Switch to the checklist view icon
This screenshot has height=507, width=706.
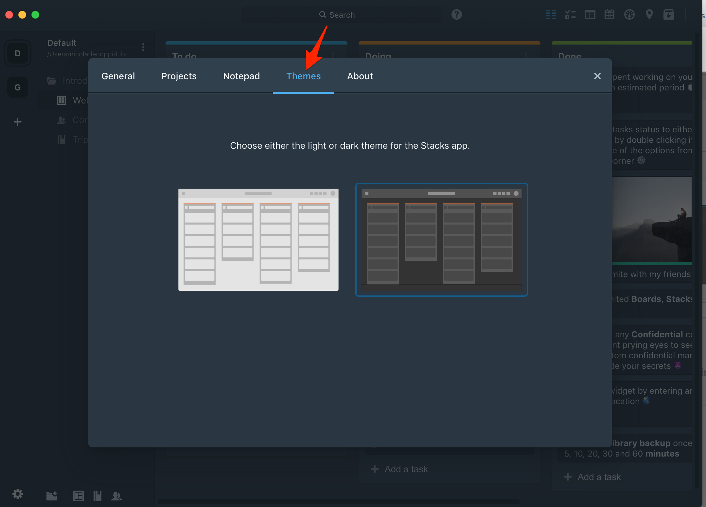click(x=570, y=15)
